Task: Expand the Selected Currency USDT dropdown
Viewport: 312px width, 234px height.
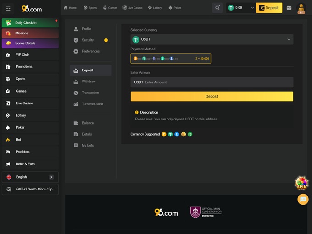Action: 212,40
